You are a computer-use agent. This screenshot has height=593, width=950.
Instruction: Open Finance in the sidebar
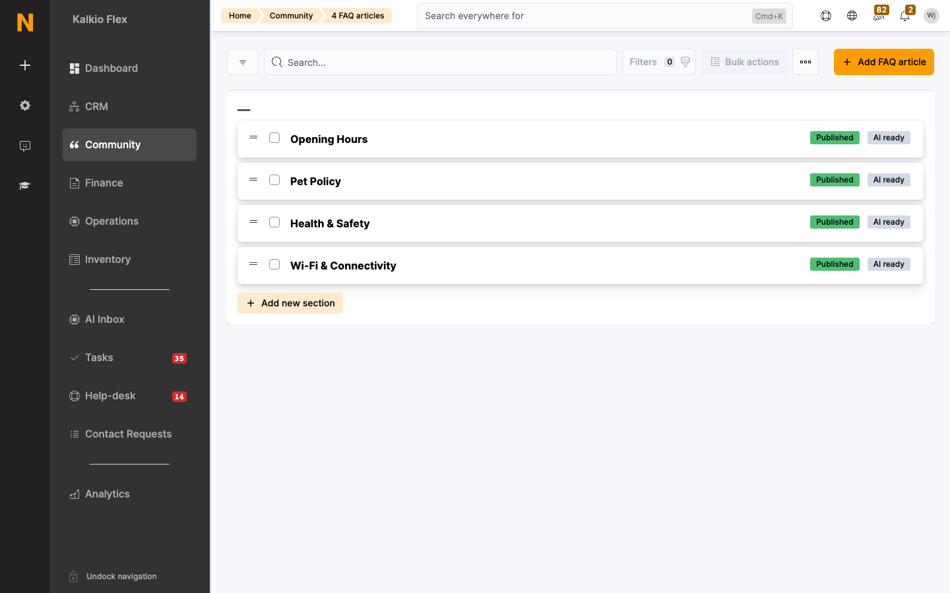tap(129, 183)
